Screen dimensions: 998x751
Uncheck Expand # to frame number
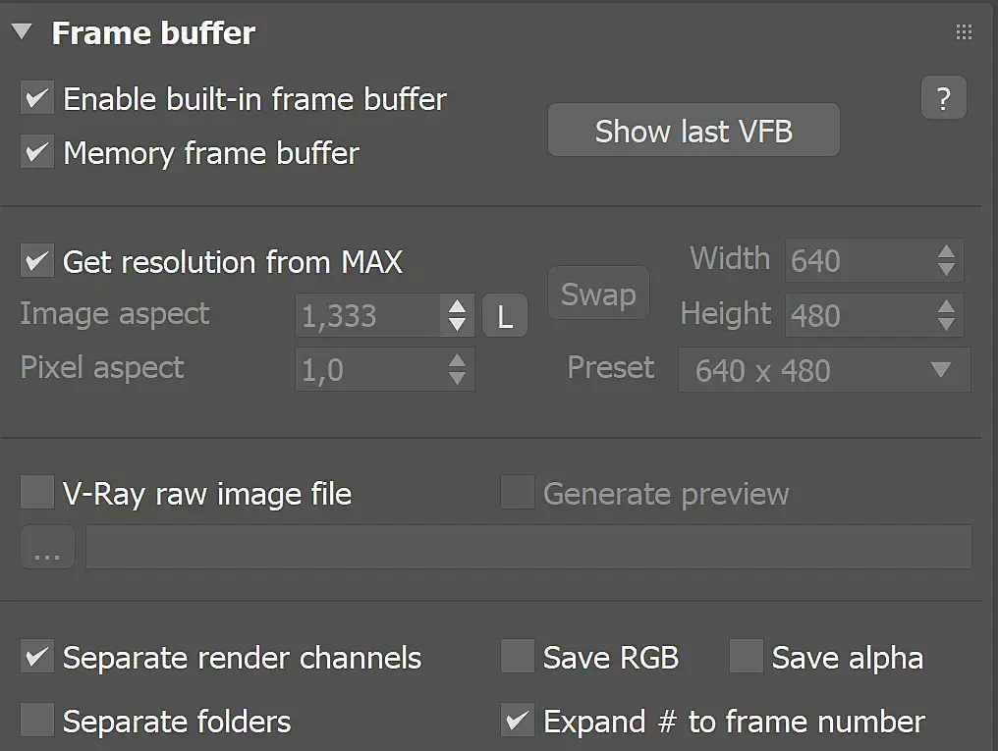pos(517,722)
